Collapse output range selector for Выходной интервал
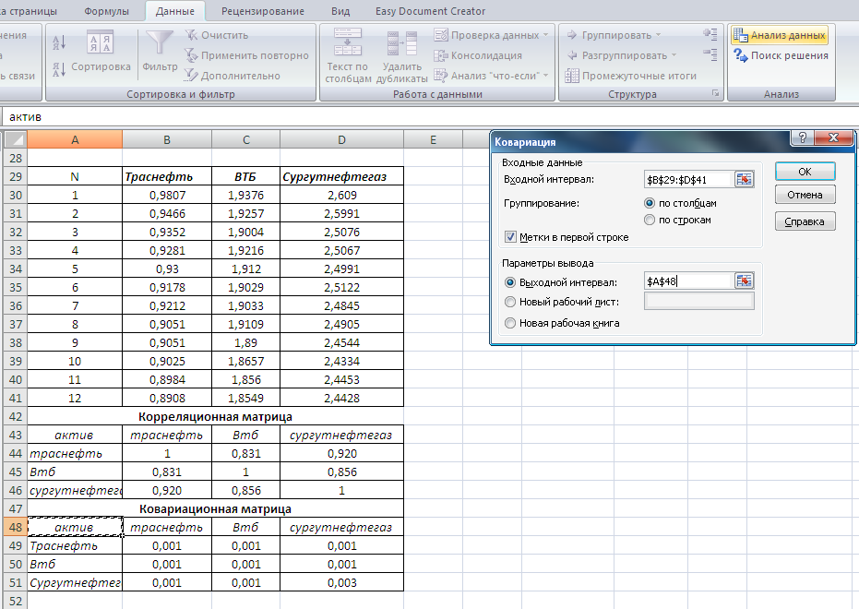 (x=744, y=281)
